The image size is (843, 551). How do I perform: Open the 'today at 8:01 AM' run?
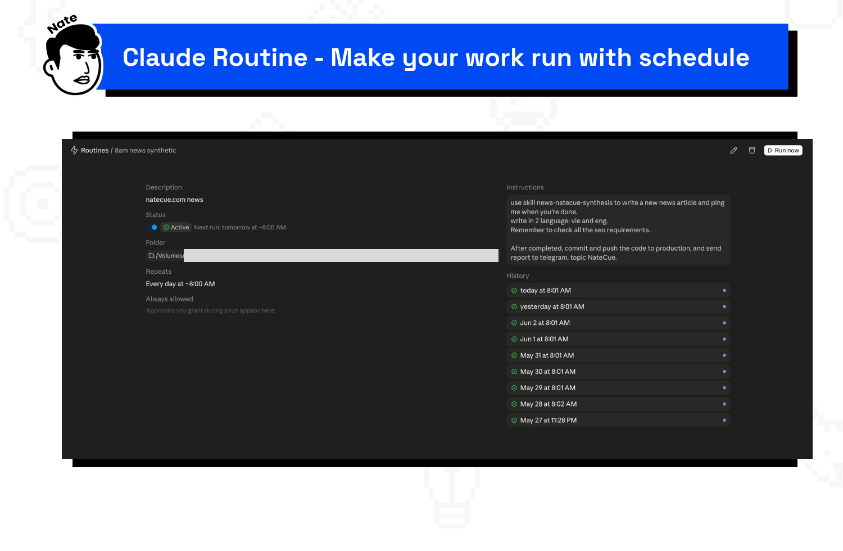(618, 291)
